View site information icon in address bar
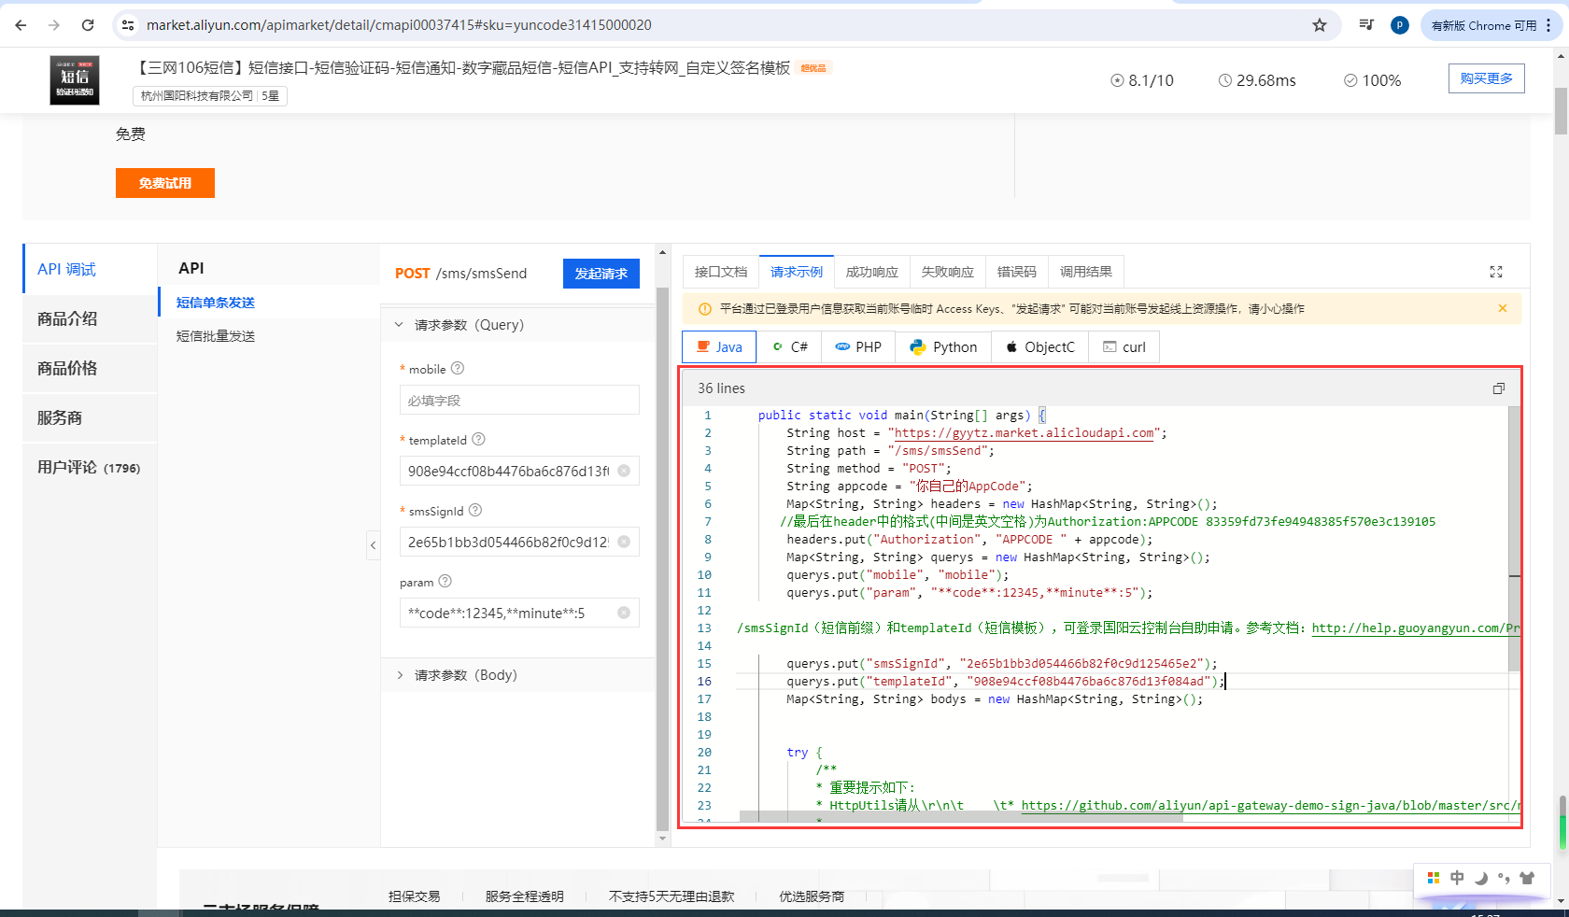This screenshot has width=1569, height=917. (129, 25)
